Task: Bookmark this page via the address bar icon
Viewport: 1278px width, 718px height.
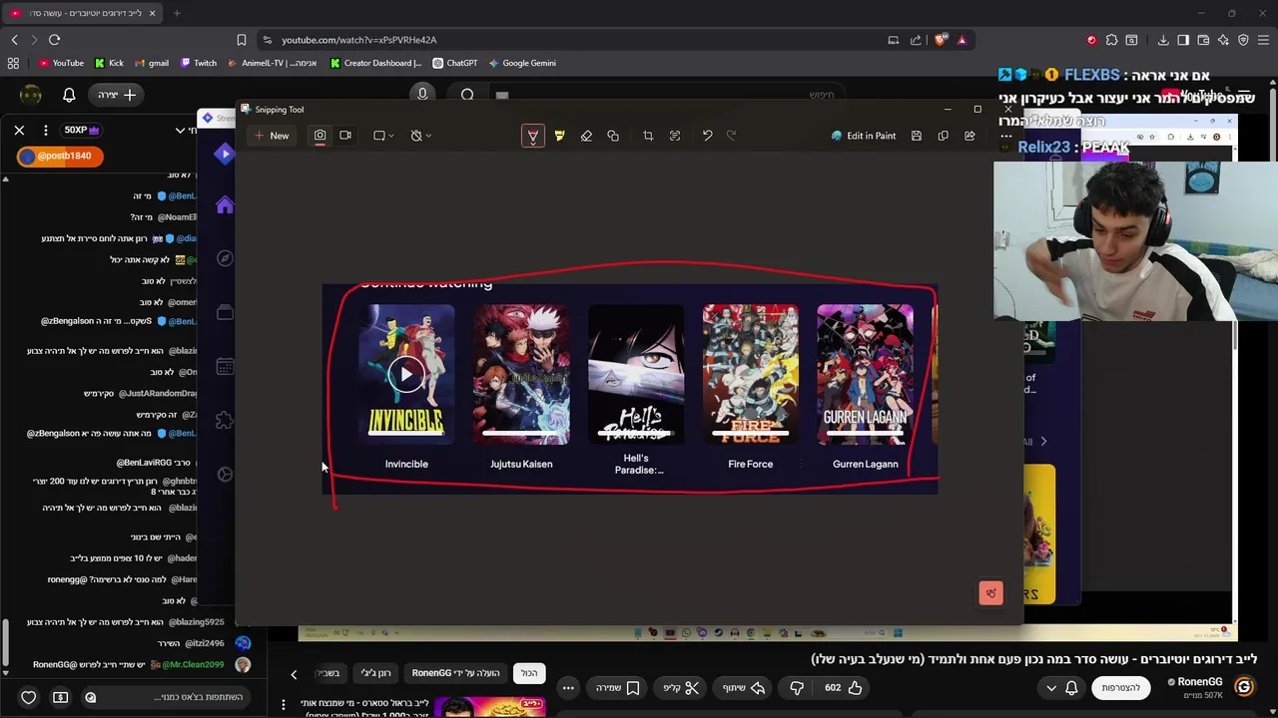Action: (242, 40)
